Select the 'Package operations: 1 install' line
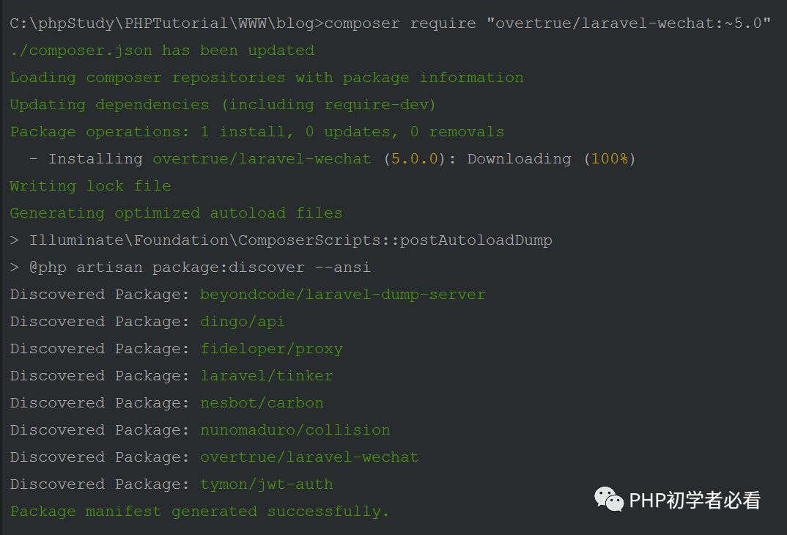 click(x=257, y=132)
